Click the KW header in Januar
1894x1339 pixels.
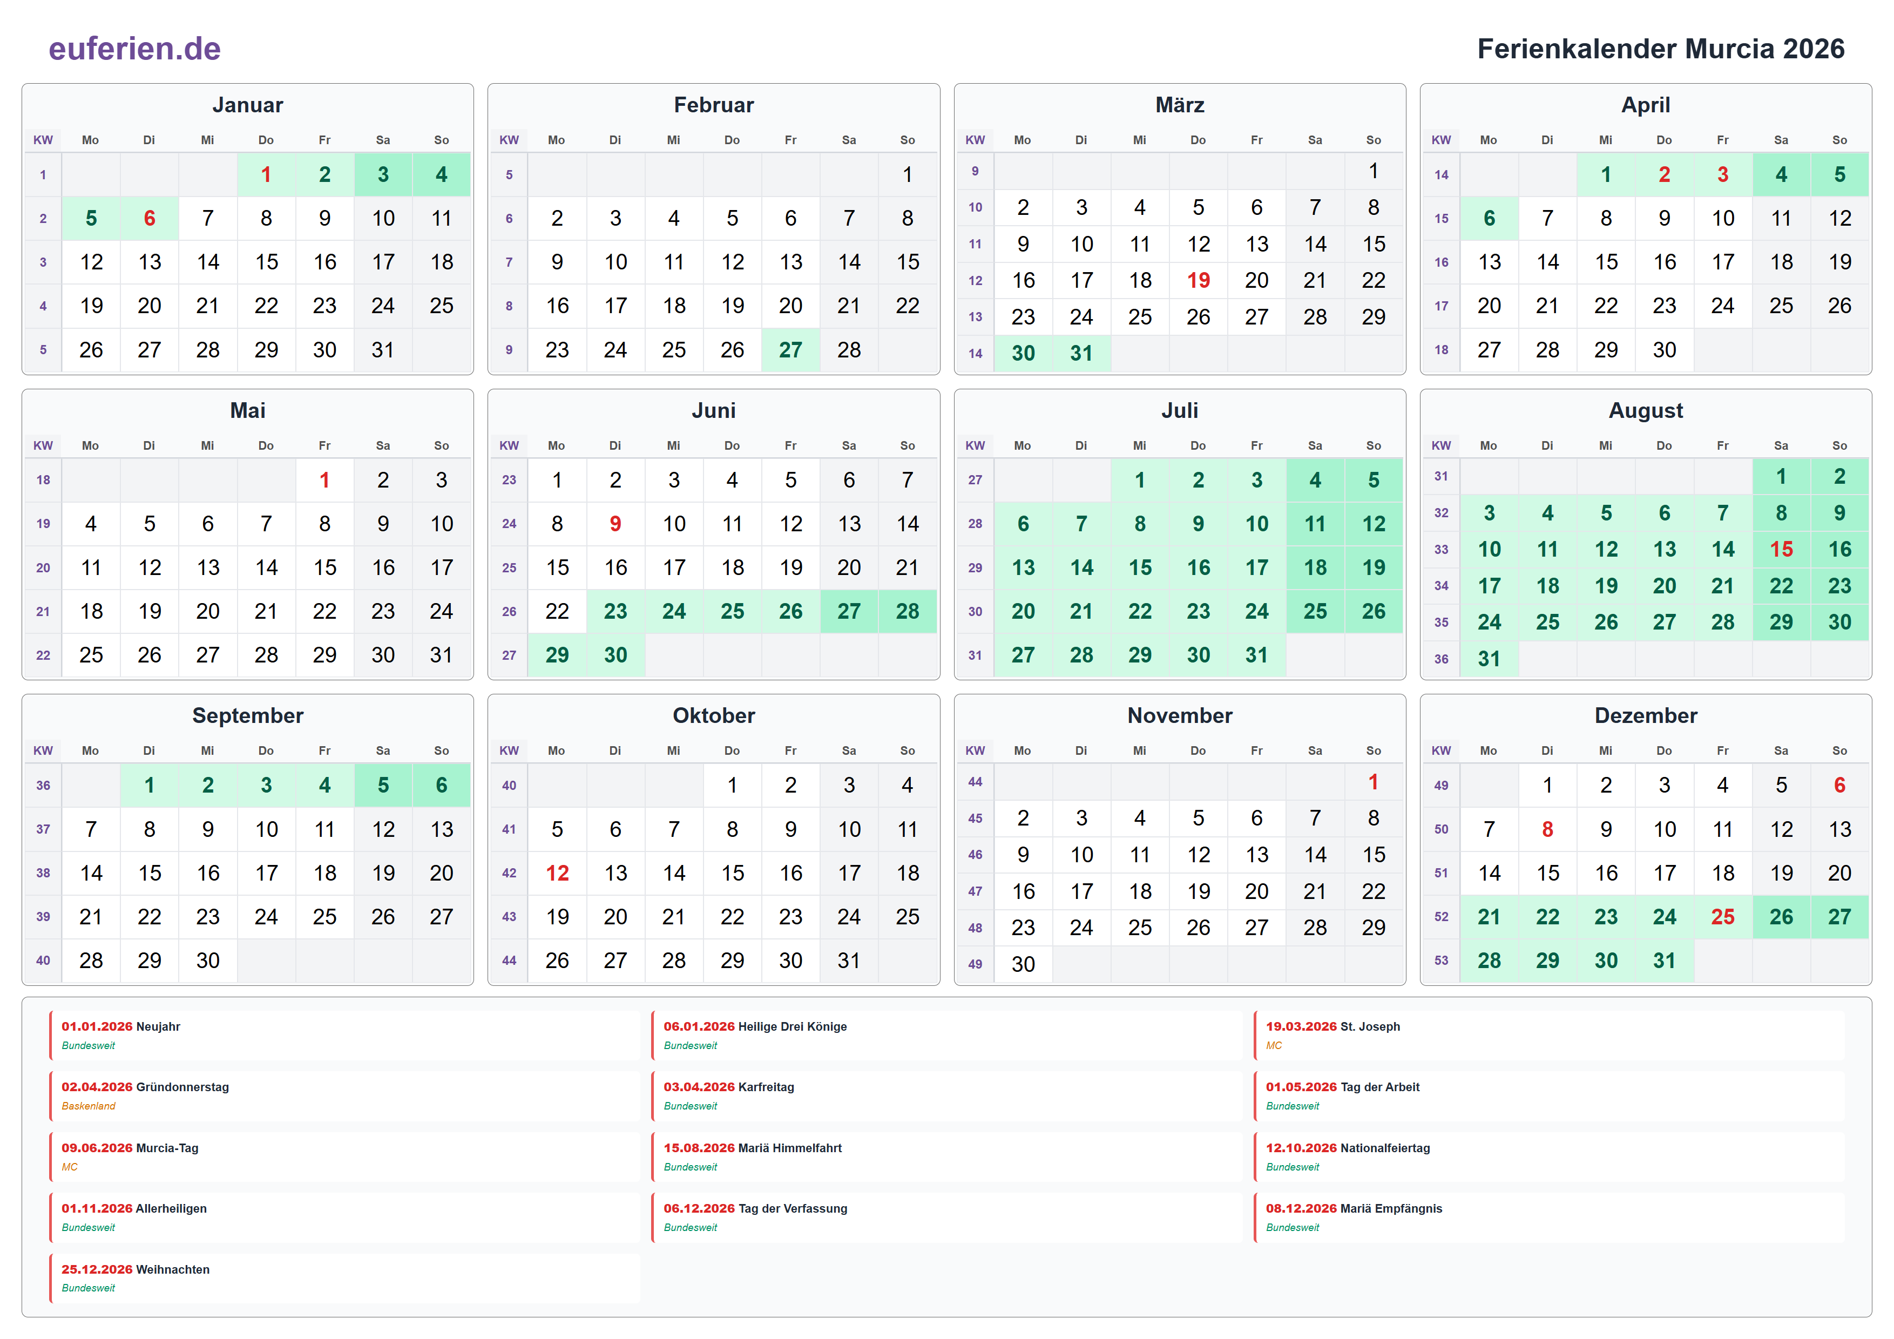tap(43, 140)
